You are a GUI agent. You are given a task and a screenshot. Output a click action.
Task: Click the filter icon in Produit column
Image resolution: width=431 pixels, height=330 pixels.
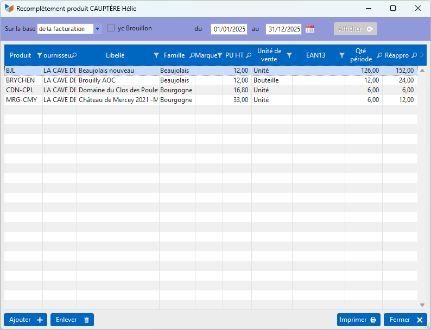pos(39,55)
